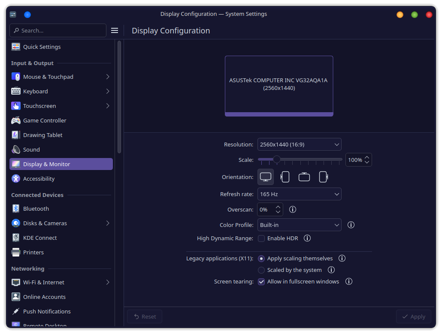Click the Online Accounts icon
Image resolution: width=442 pixels, height=334 pixels.
click(x=16, y=297)
